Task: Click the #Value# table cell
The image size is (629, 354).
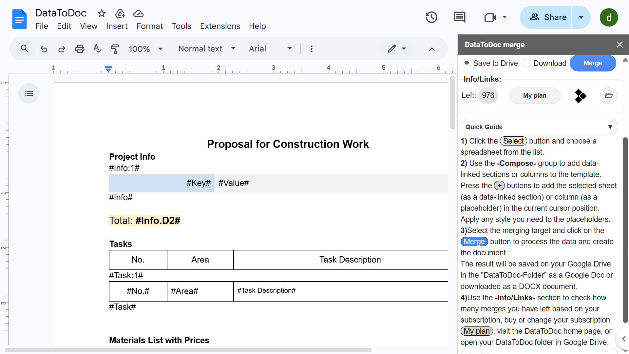Action: (x=331, y=183)
